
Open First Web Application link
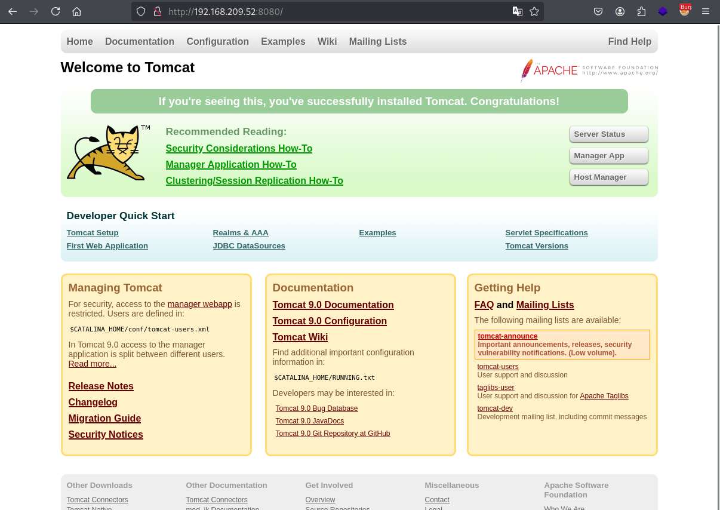[107, 246]
